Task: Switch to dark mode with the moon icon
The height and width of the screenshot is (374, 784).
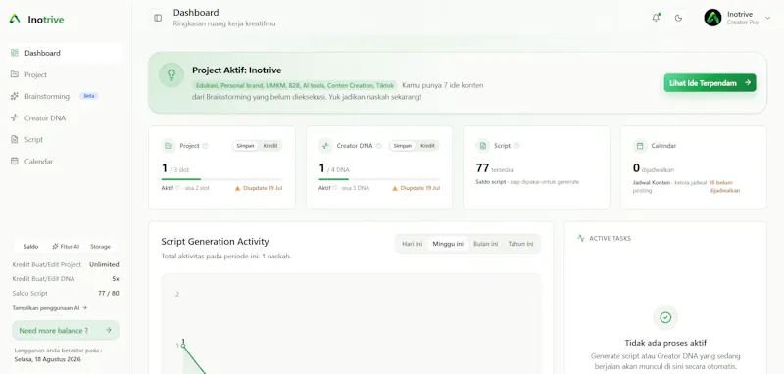Action: tap(678, 18)
